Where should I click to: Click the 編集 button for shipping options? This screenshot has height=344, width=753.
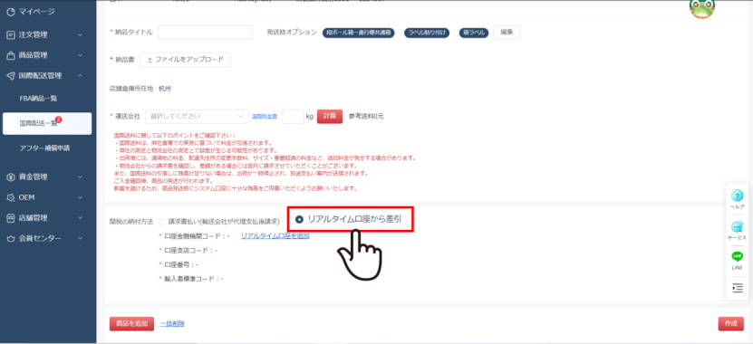(507, 33)
